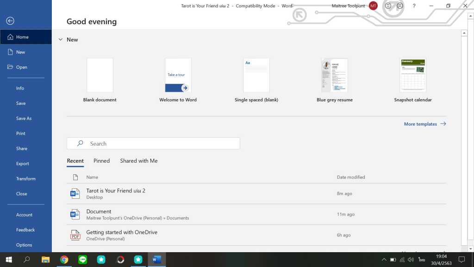Open the Tarot is Your Friend document
Screen dimensions: 474x267
(116, 191)
